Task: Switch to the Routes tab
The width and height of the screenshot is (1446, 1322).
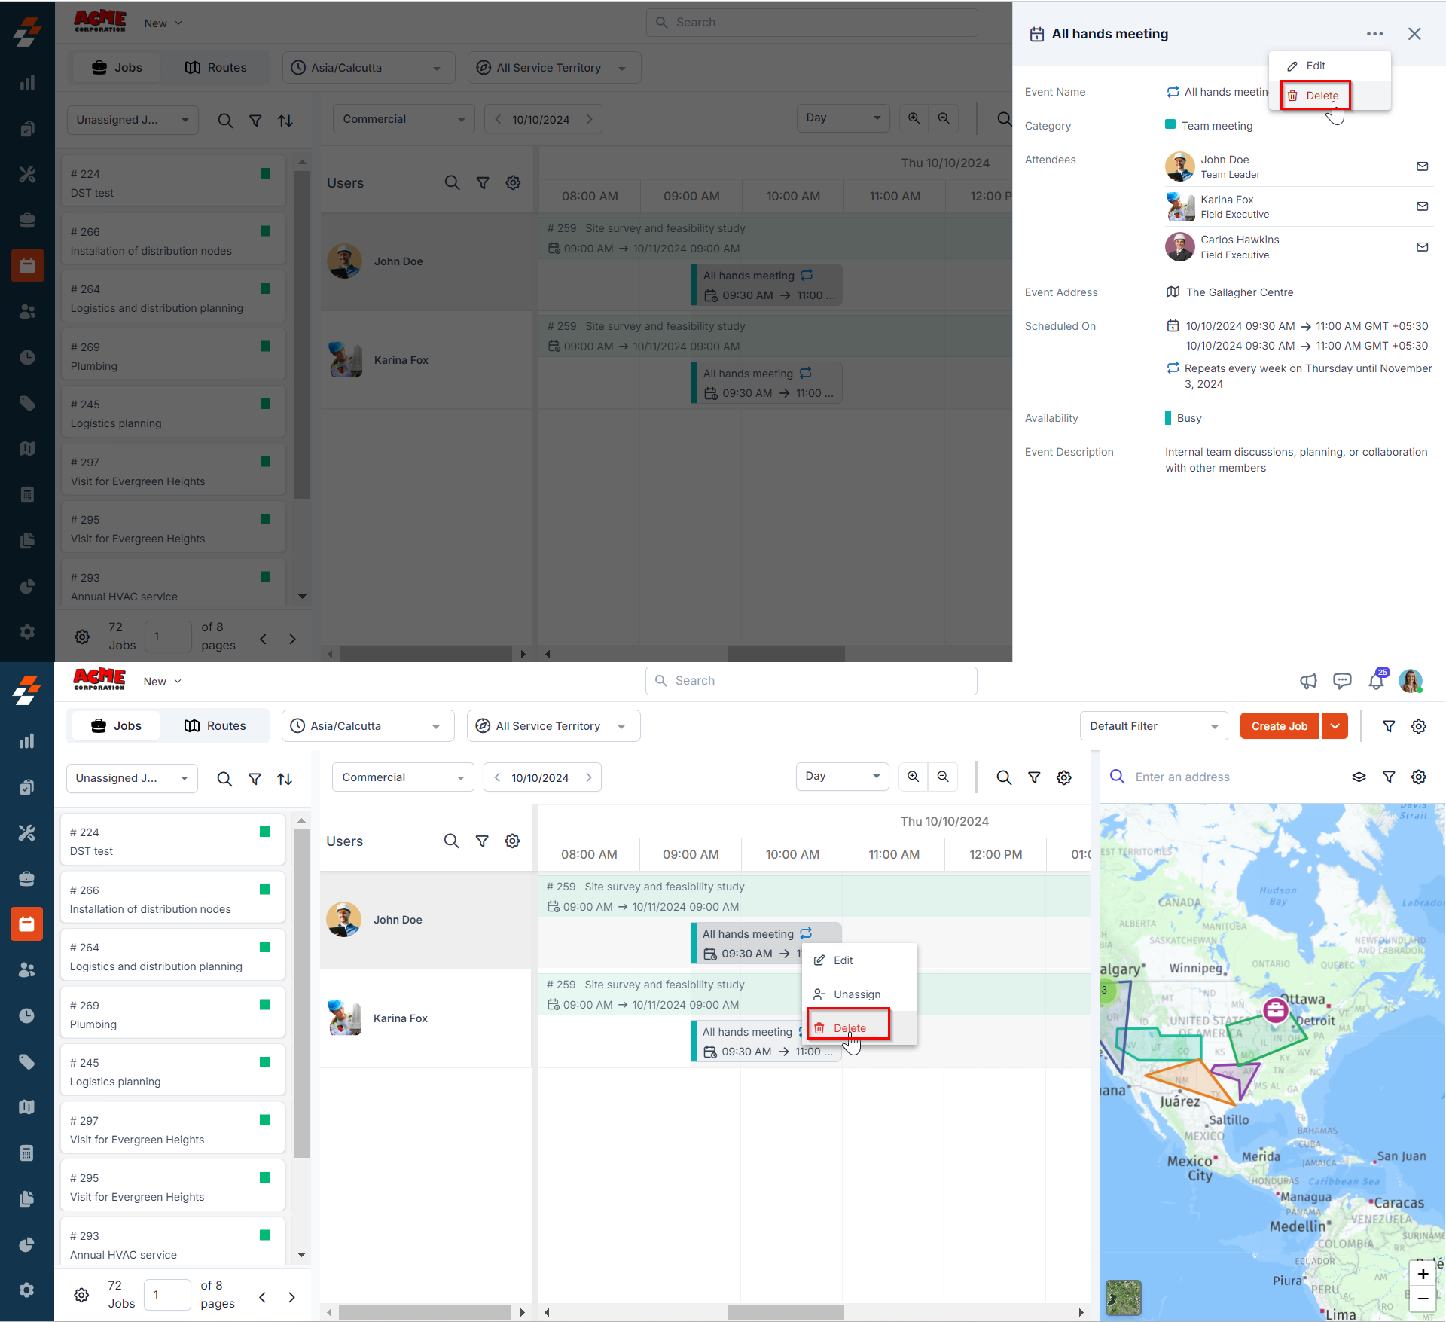Action: pos(215,726)
